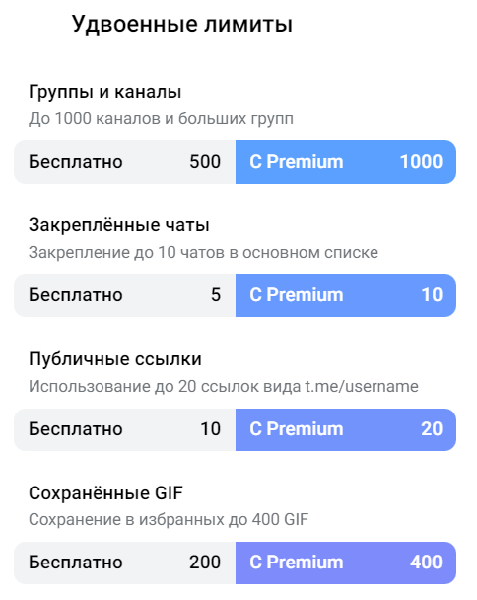The width and height of the screenshot is (477, 600).
Task: Click the "Удвоенные лимиты" title
Action: 182,24
